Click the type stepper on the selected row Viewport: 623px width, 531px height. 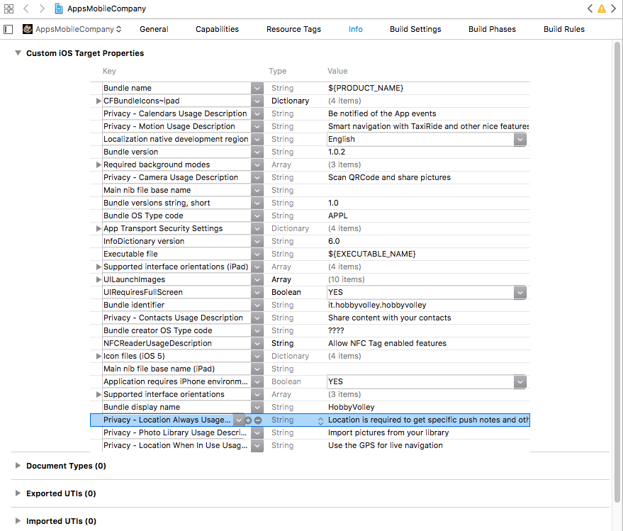click(320, 420)
